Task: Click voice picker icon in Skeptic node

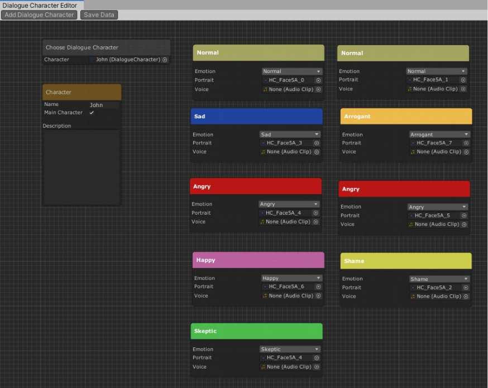Action: (x=317, y=367)
